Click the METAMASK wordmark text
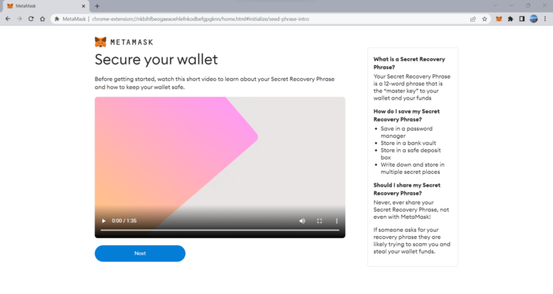The image size is (553, 294). click(131, 42)
